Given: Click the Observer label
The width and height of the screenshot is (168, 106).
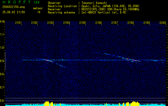Looking at the screenshot, I should 54,3.
